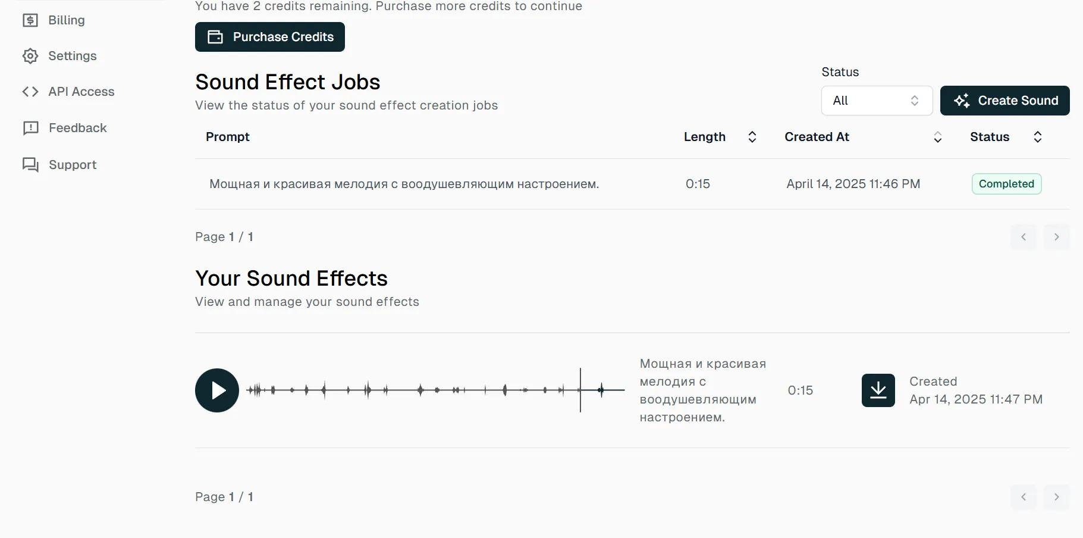Sort jobs by Created At column
Viewport: 1083px width, 538px height.
(937, 137)
